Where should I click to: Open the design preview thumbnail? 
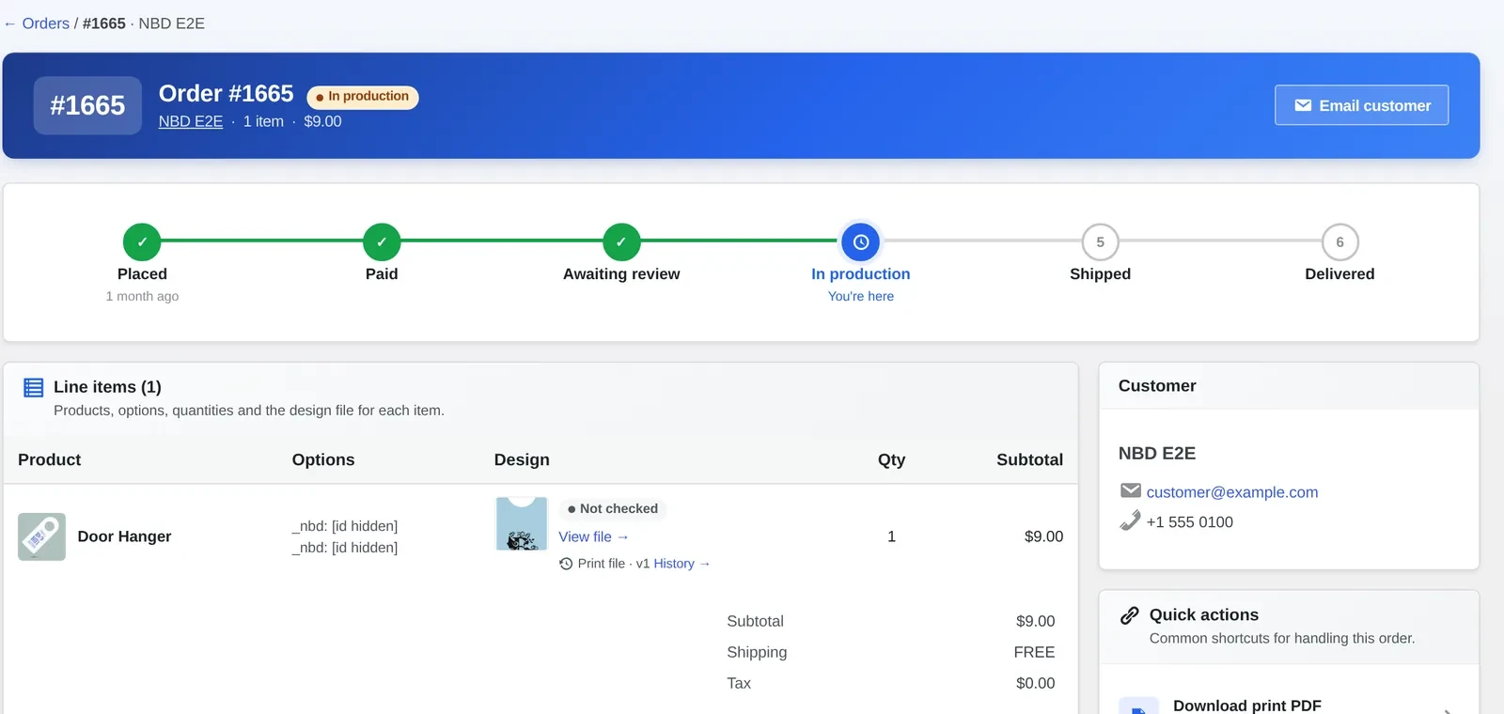pyautogui.click(x=522, y=524)
